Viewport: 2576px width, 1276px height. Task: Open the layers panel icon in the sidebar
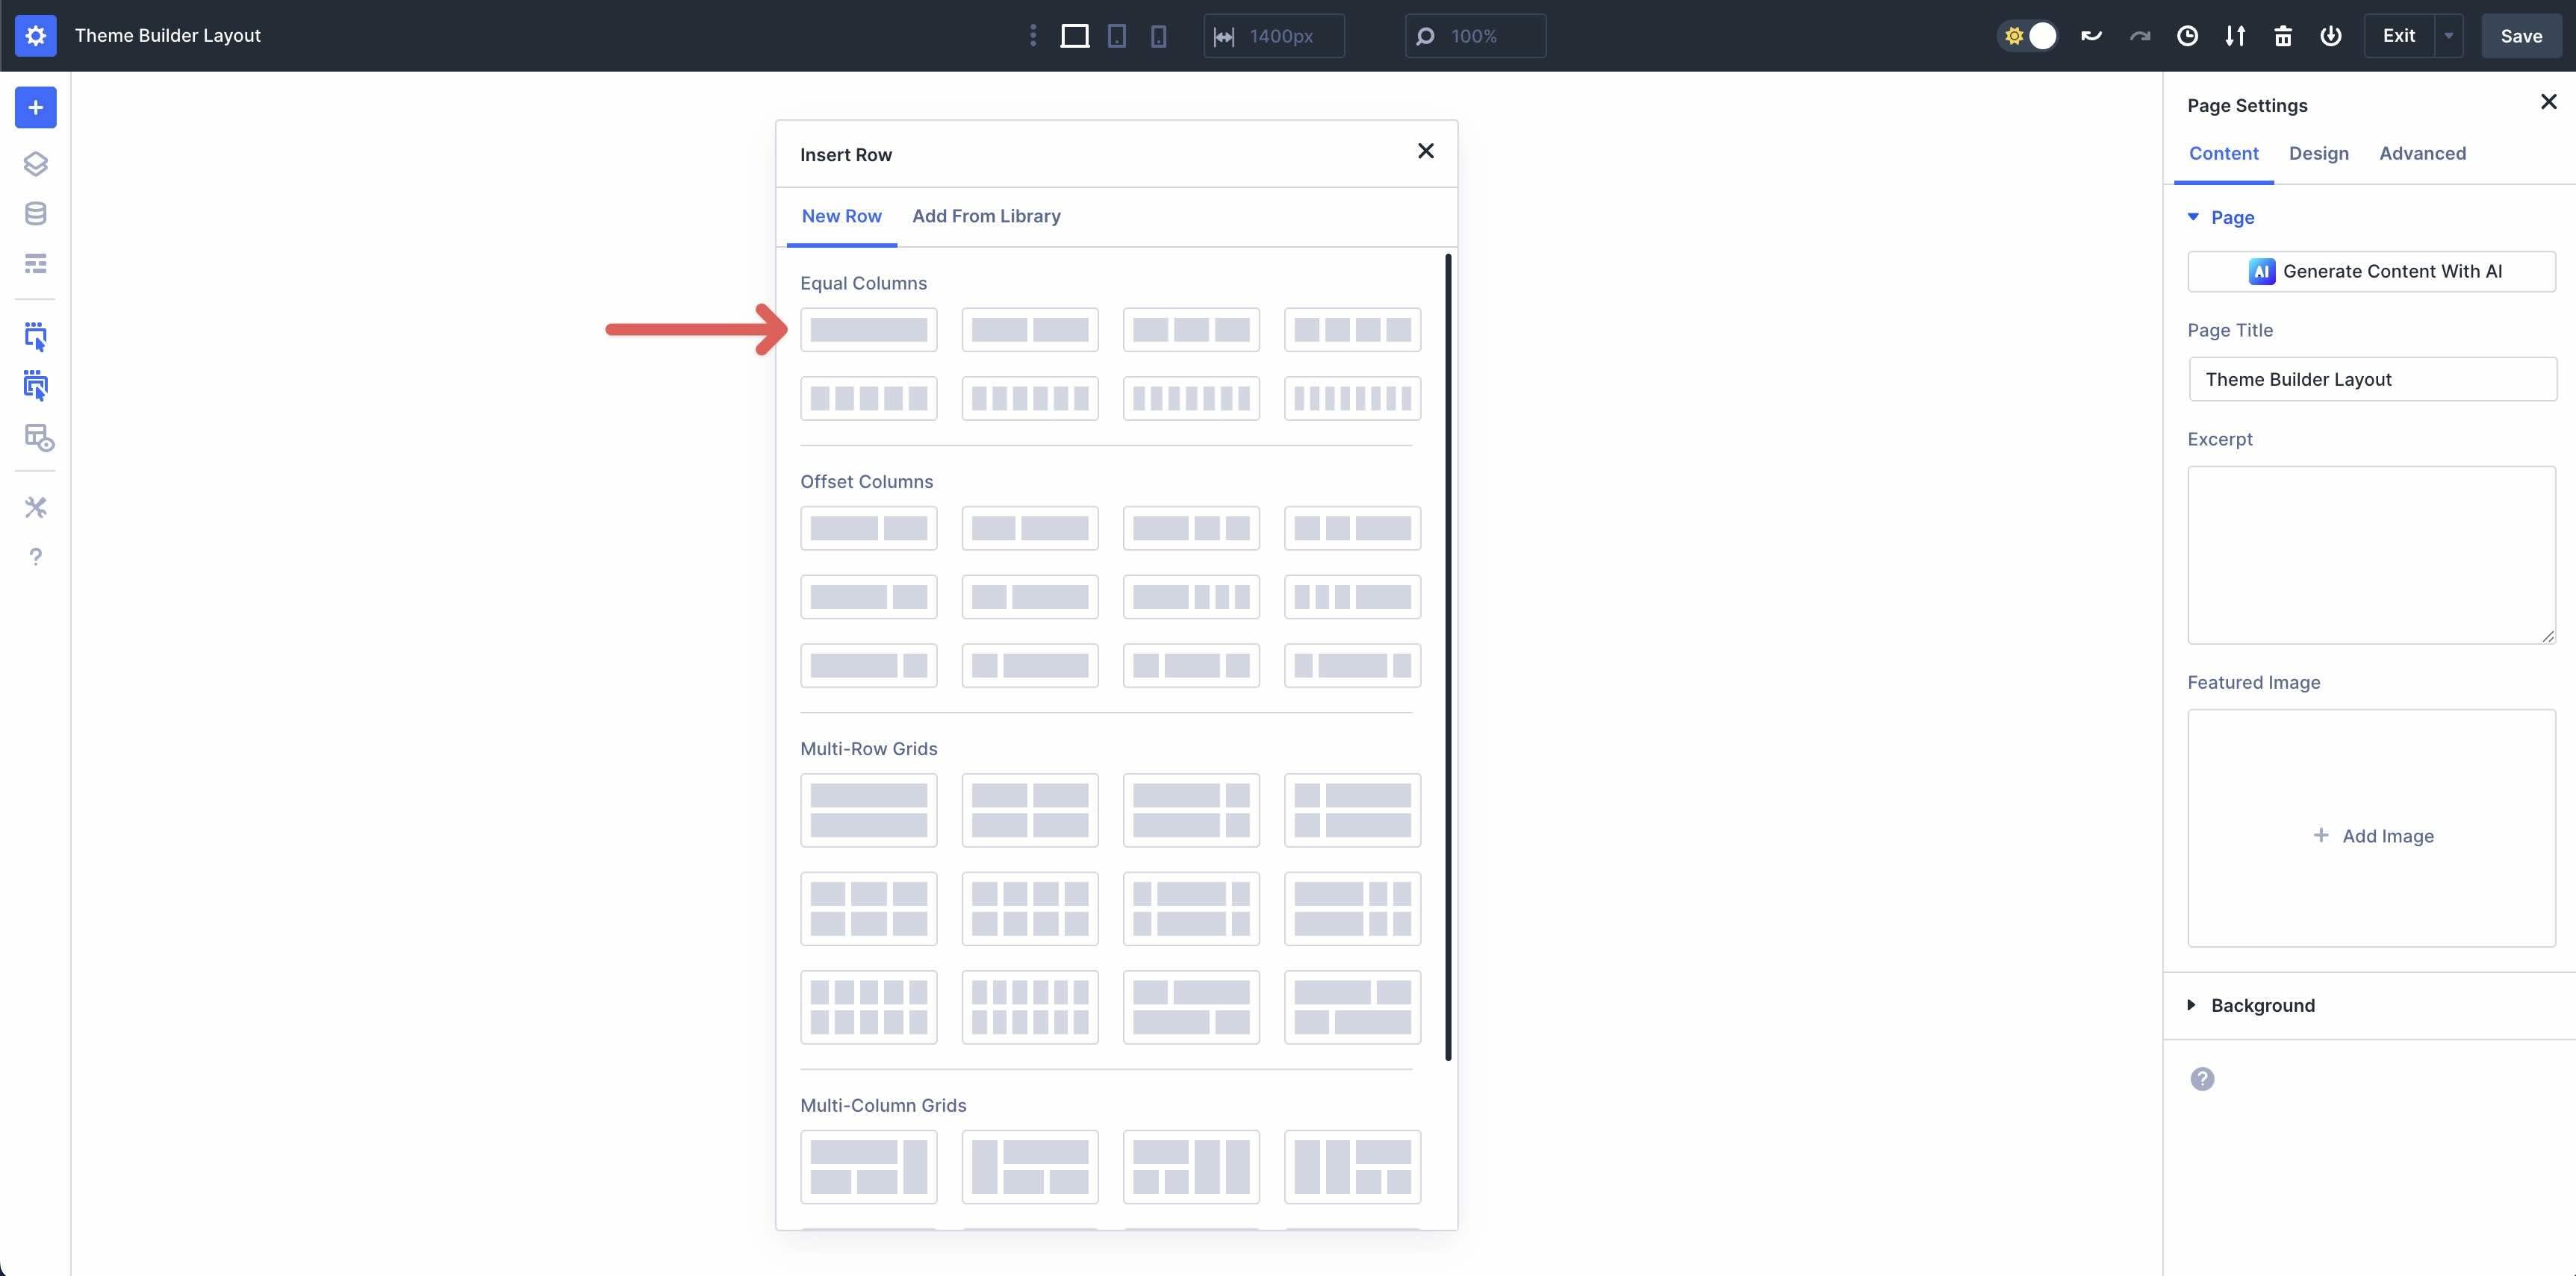pos(36,164)
